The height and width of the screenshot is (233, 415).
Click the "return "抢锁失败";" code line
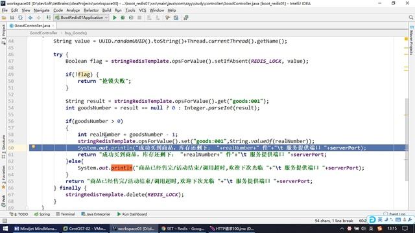pyautogui.click(x=104, y=81)
